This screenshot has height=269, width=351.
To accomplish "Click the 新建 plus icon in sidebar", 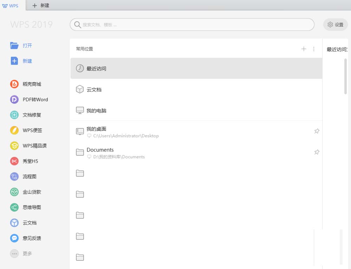I will tap(14, 61).
